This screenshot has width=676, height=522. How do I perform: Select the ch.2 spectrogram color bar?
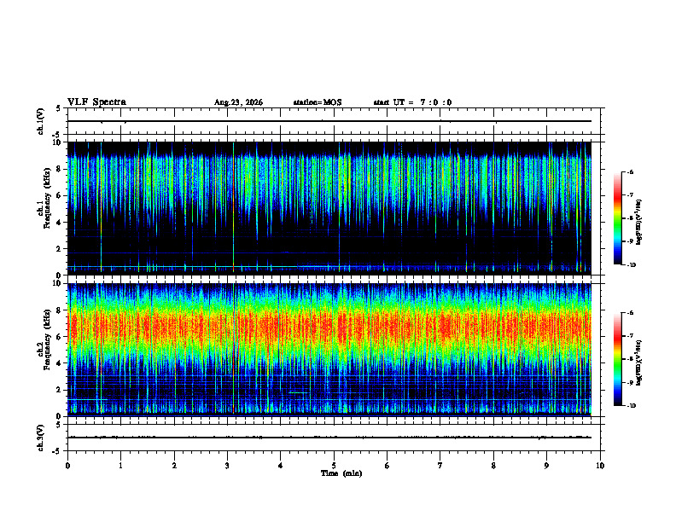(x=617, y=359)
